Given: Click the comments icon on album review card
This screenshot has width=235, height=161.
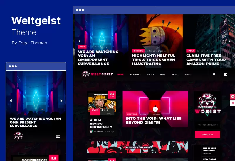Looking at the screenshot, I should (x=102, y=110).
